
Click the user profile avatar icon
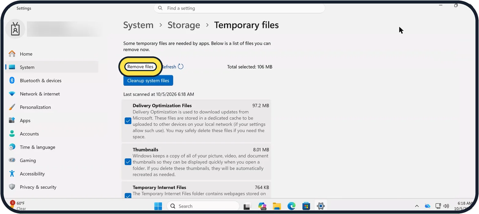(15, 29)
